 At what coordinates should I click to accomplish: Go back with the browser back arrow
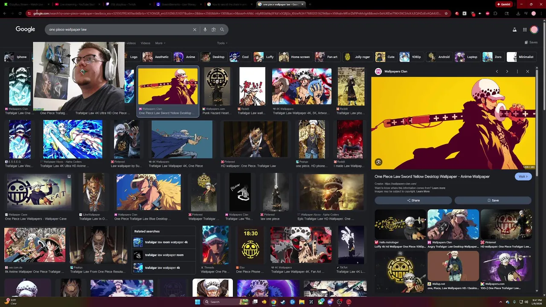[5, 13]
